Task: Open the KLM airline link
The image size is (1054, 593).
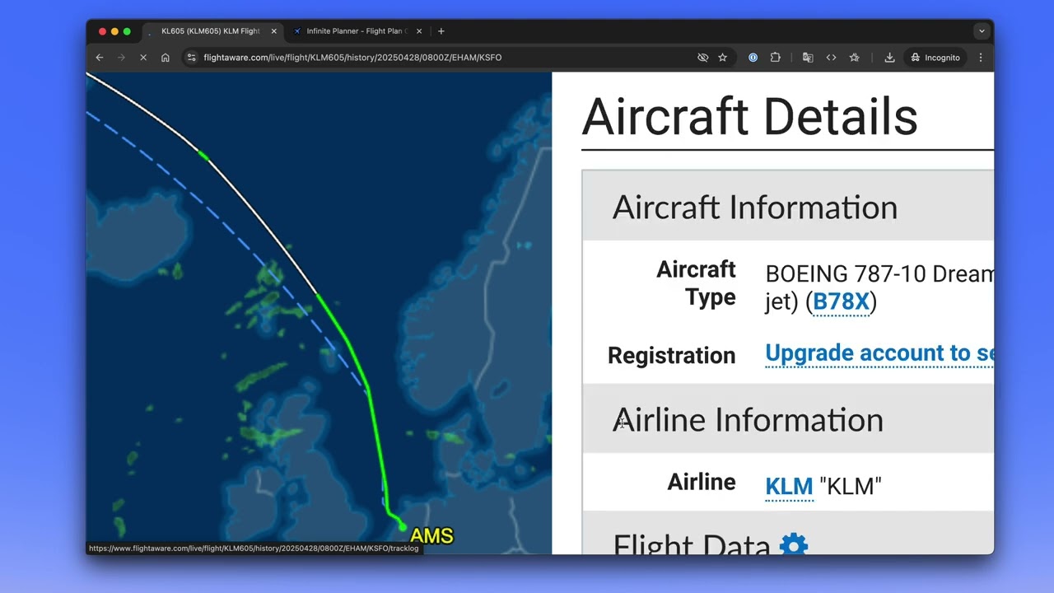Action: click(x=789, y=486)
